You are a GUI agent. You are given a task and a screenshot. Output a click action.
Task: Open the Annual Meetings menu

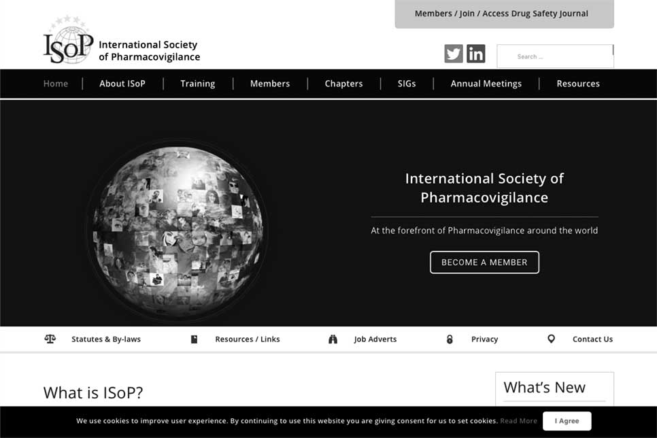pyautogui.click(x=486, y=84)
